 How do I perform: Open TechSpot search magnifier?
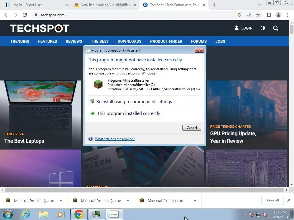coord(276,28)
